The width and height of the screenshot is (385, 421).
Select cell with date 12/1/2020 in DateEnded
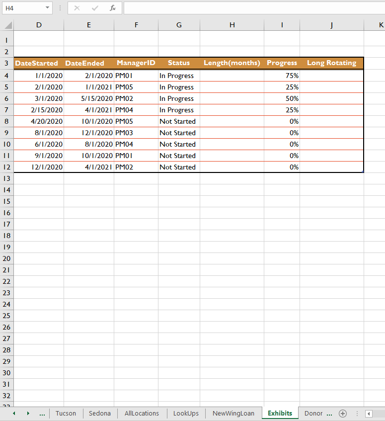[x=89, y=133]
